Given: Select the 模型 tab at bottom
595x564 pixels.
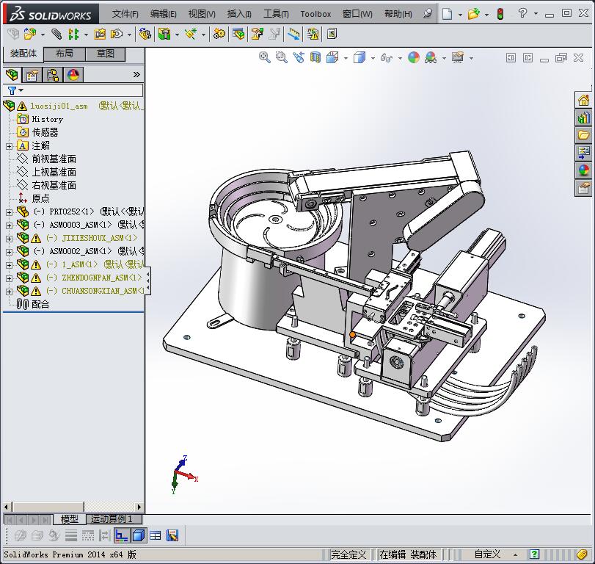Looking at the screenshot, I should pyautogui.click(x=70, y=518).
